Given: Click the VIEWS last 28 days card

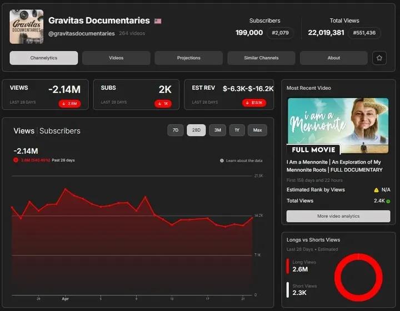Looking at the screenshot, I should (x=46, y=95).
